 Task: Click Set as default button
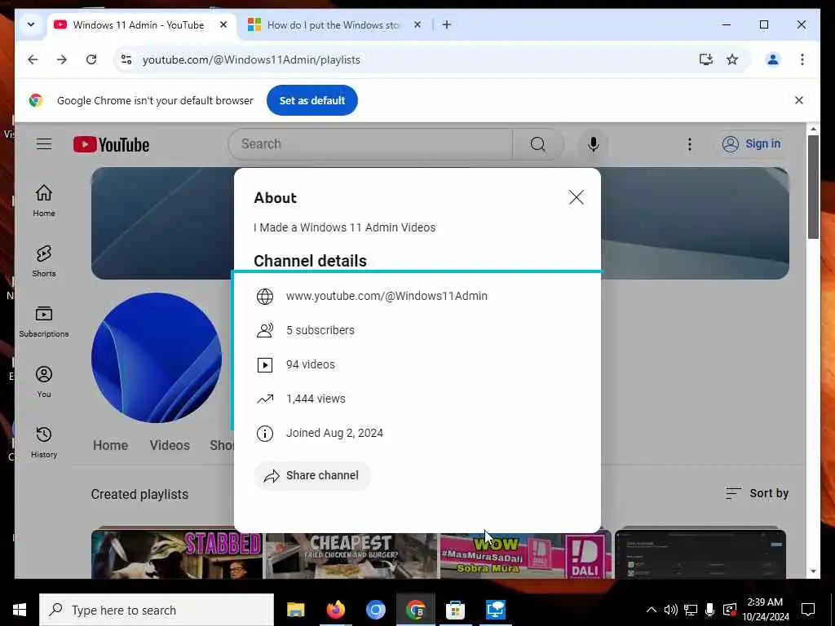(312, 100)
